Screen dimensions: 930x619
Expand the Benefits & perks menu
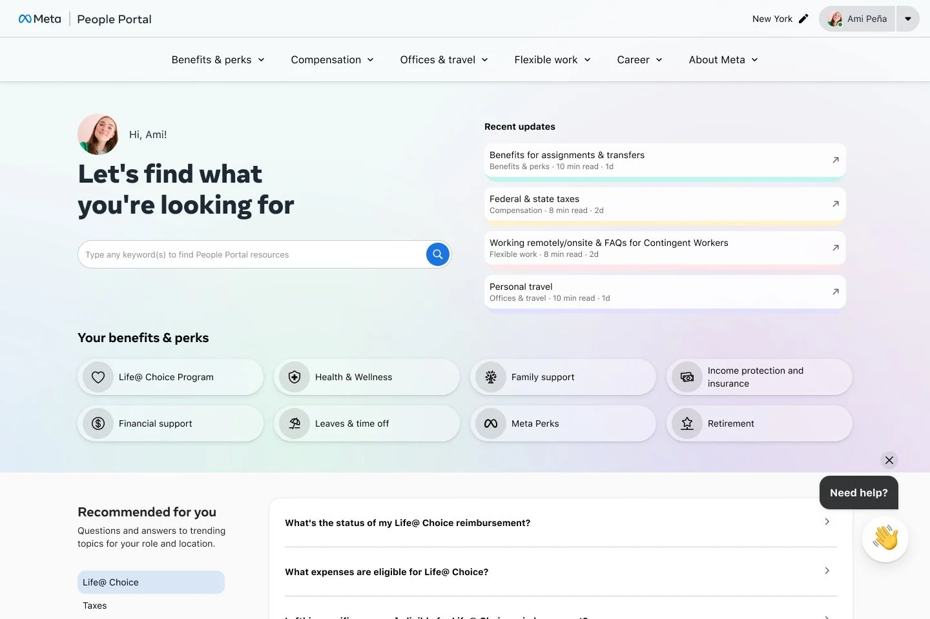pos(218,59)
